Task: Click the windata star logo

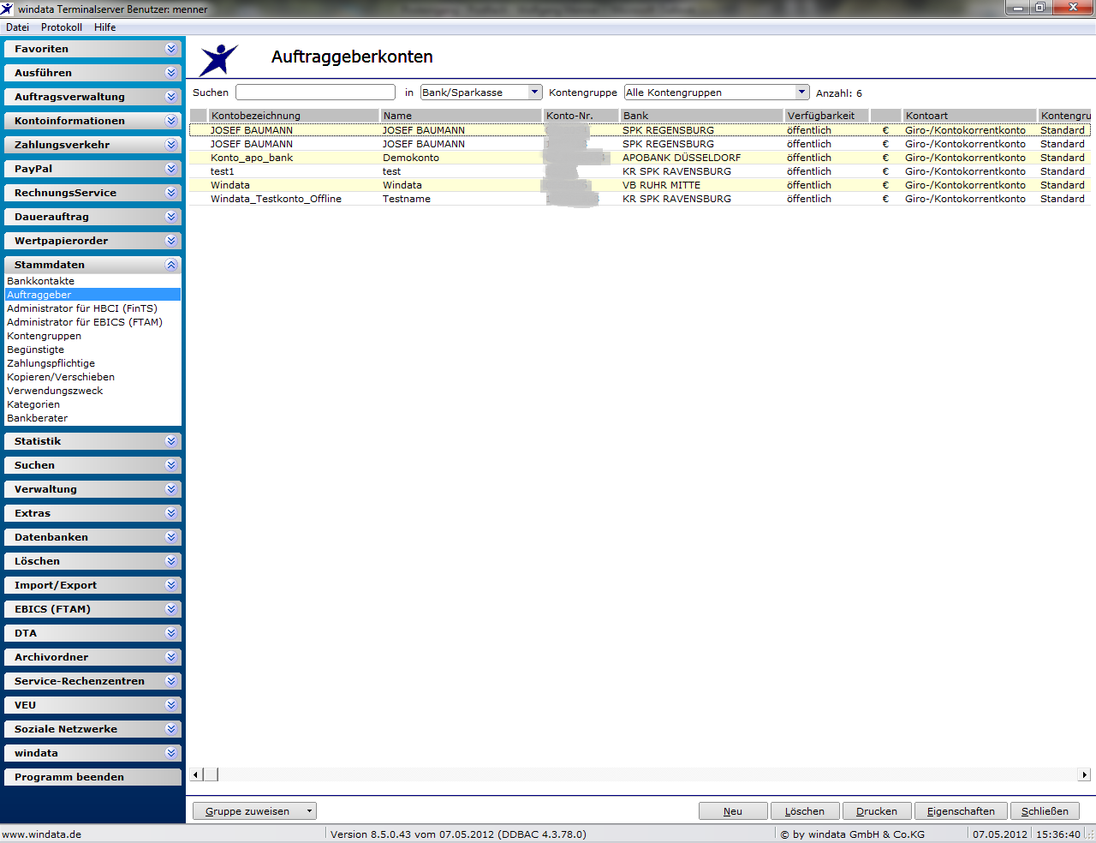Action: click(x=218, y=60)
